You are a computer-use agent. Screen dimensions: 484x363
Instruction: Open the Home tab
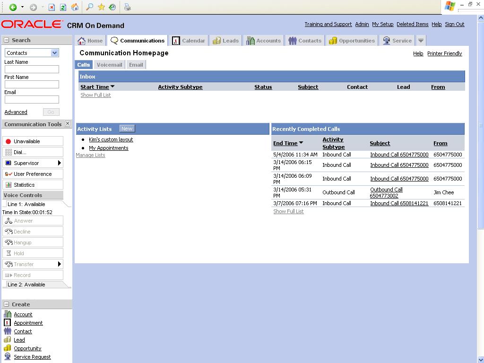pyautogui.click(x=90, y=41)
